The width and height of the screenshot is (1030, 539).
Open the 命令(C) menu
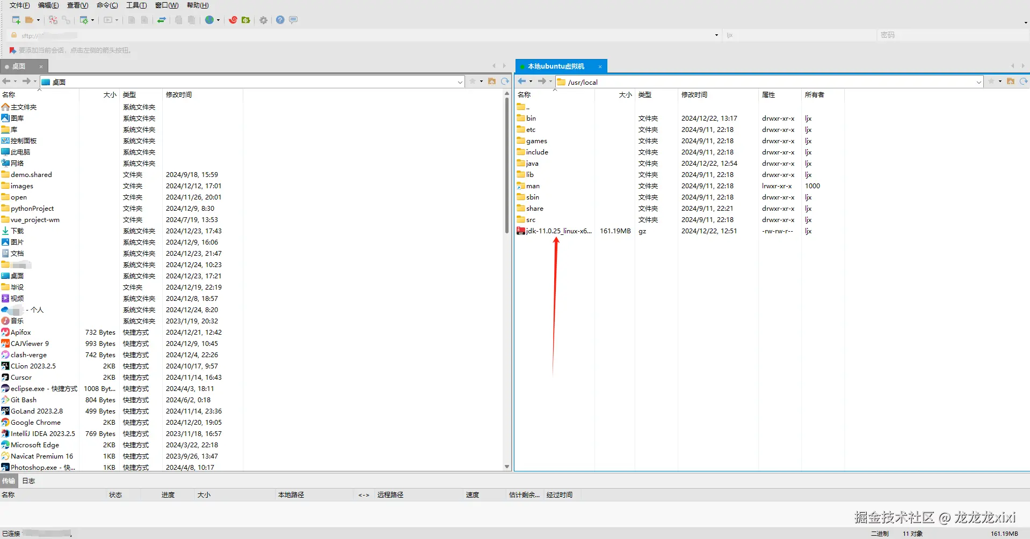coord(107,5)
